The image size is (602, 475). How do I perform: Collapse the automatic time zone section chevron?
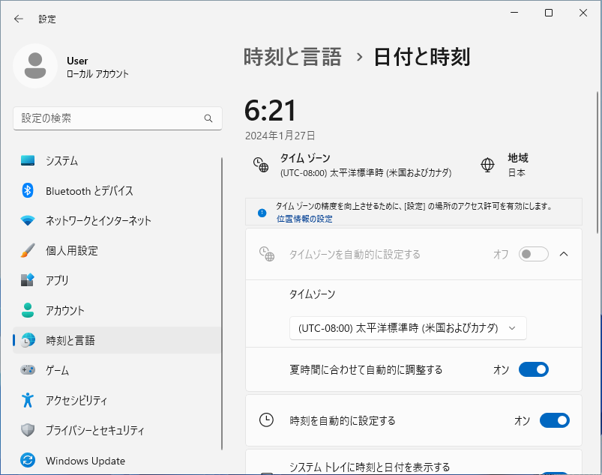point(564,254)
